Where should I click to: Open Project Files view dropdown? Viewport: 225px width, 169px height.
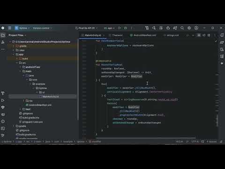pyautogui.click(x=17, y=35)
